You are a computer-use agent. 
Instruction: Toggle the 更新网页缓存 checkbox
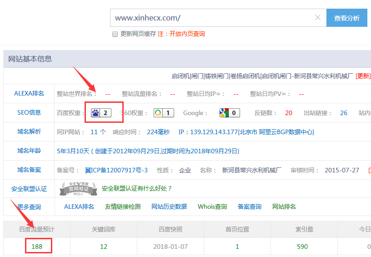[x=115, y=34]
